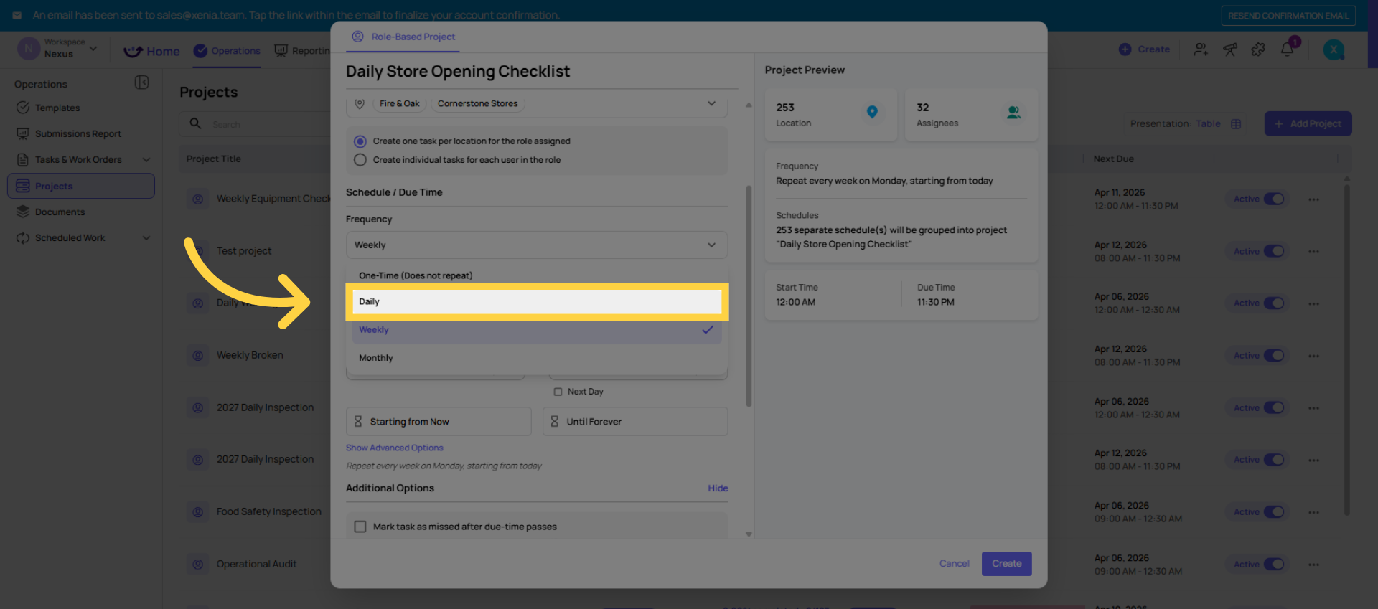Expand the Workspace Nexus switcher
1378x609 pixels.
click(x=93, y=49)
